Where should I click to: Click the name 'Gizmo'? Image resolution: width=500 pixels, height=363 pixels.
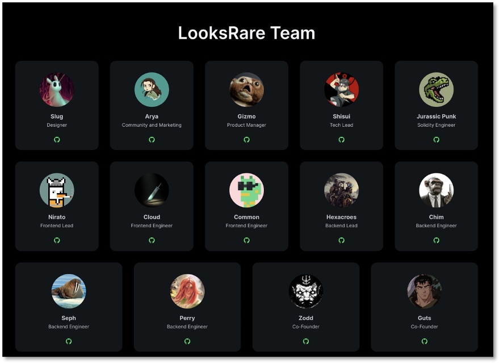pos(246,116)
